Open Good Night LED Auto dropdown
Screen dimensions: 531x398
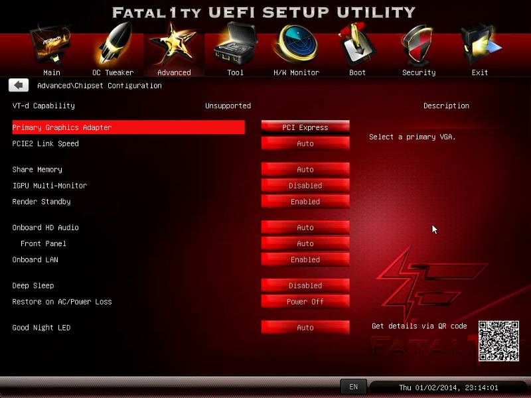click(x=305, y=327)
